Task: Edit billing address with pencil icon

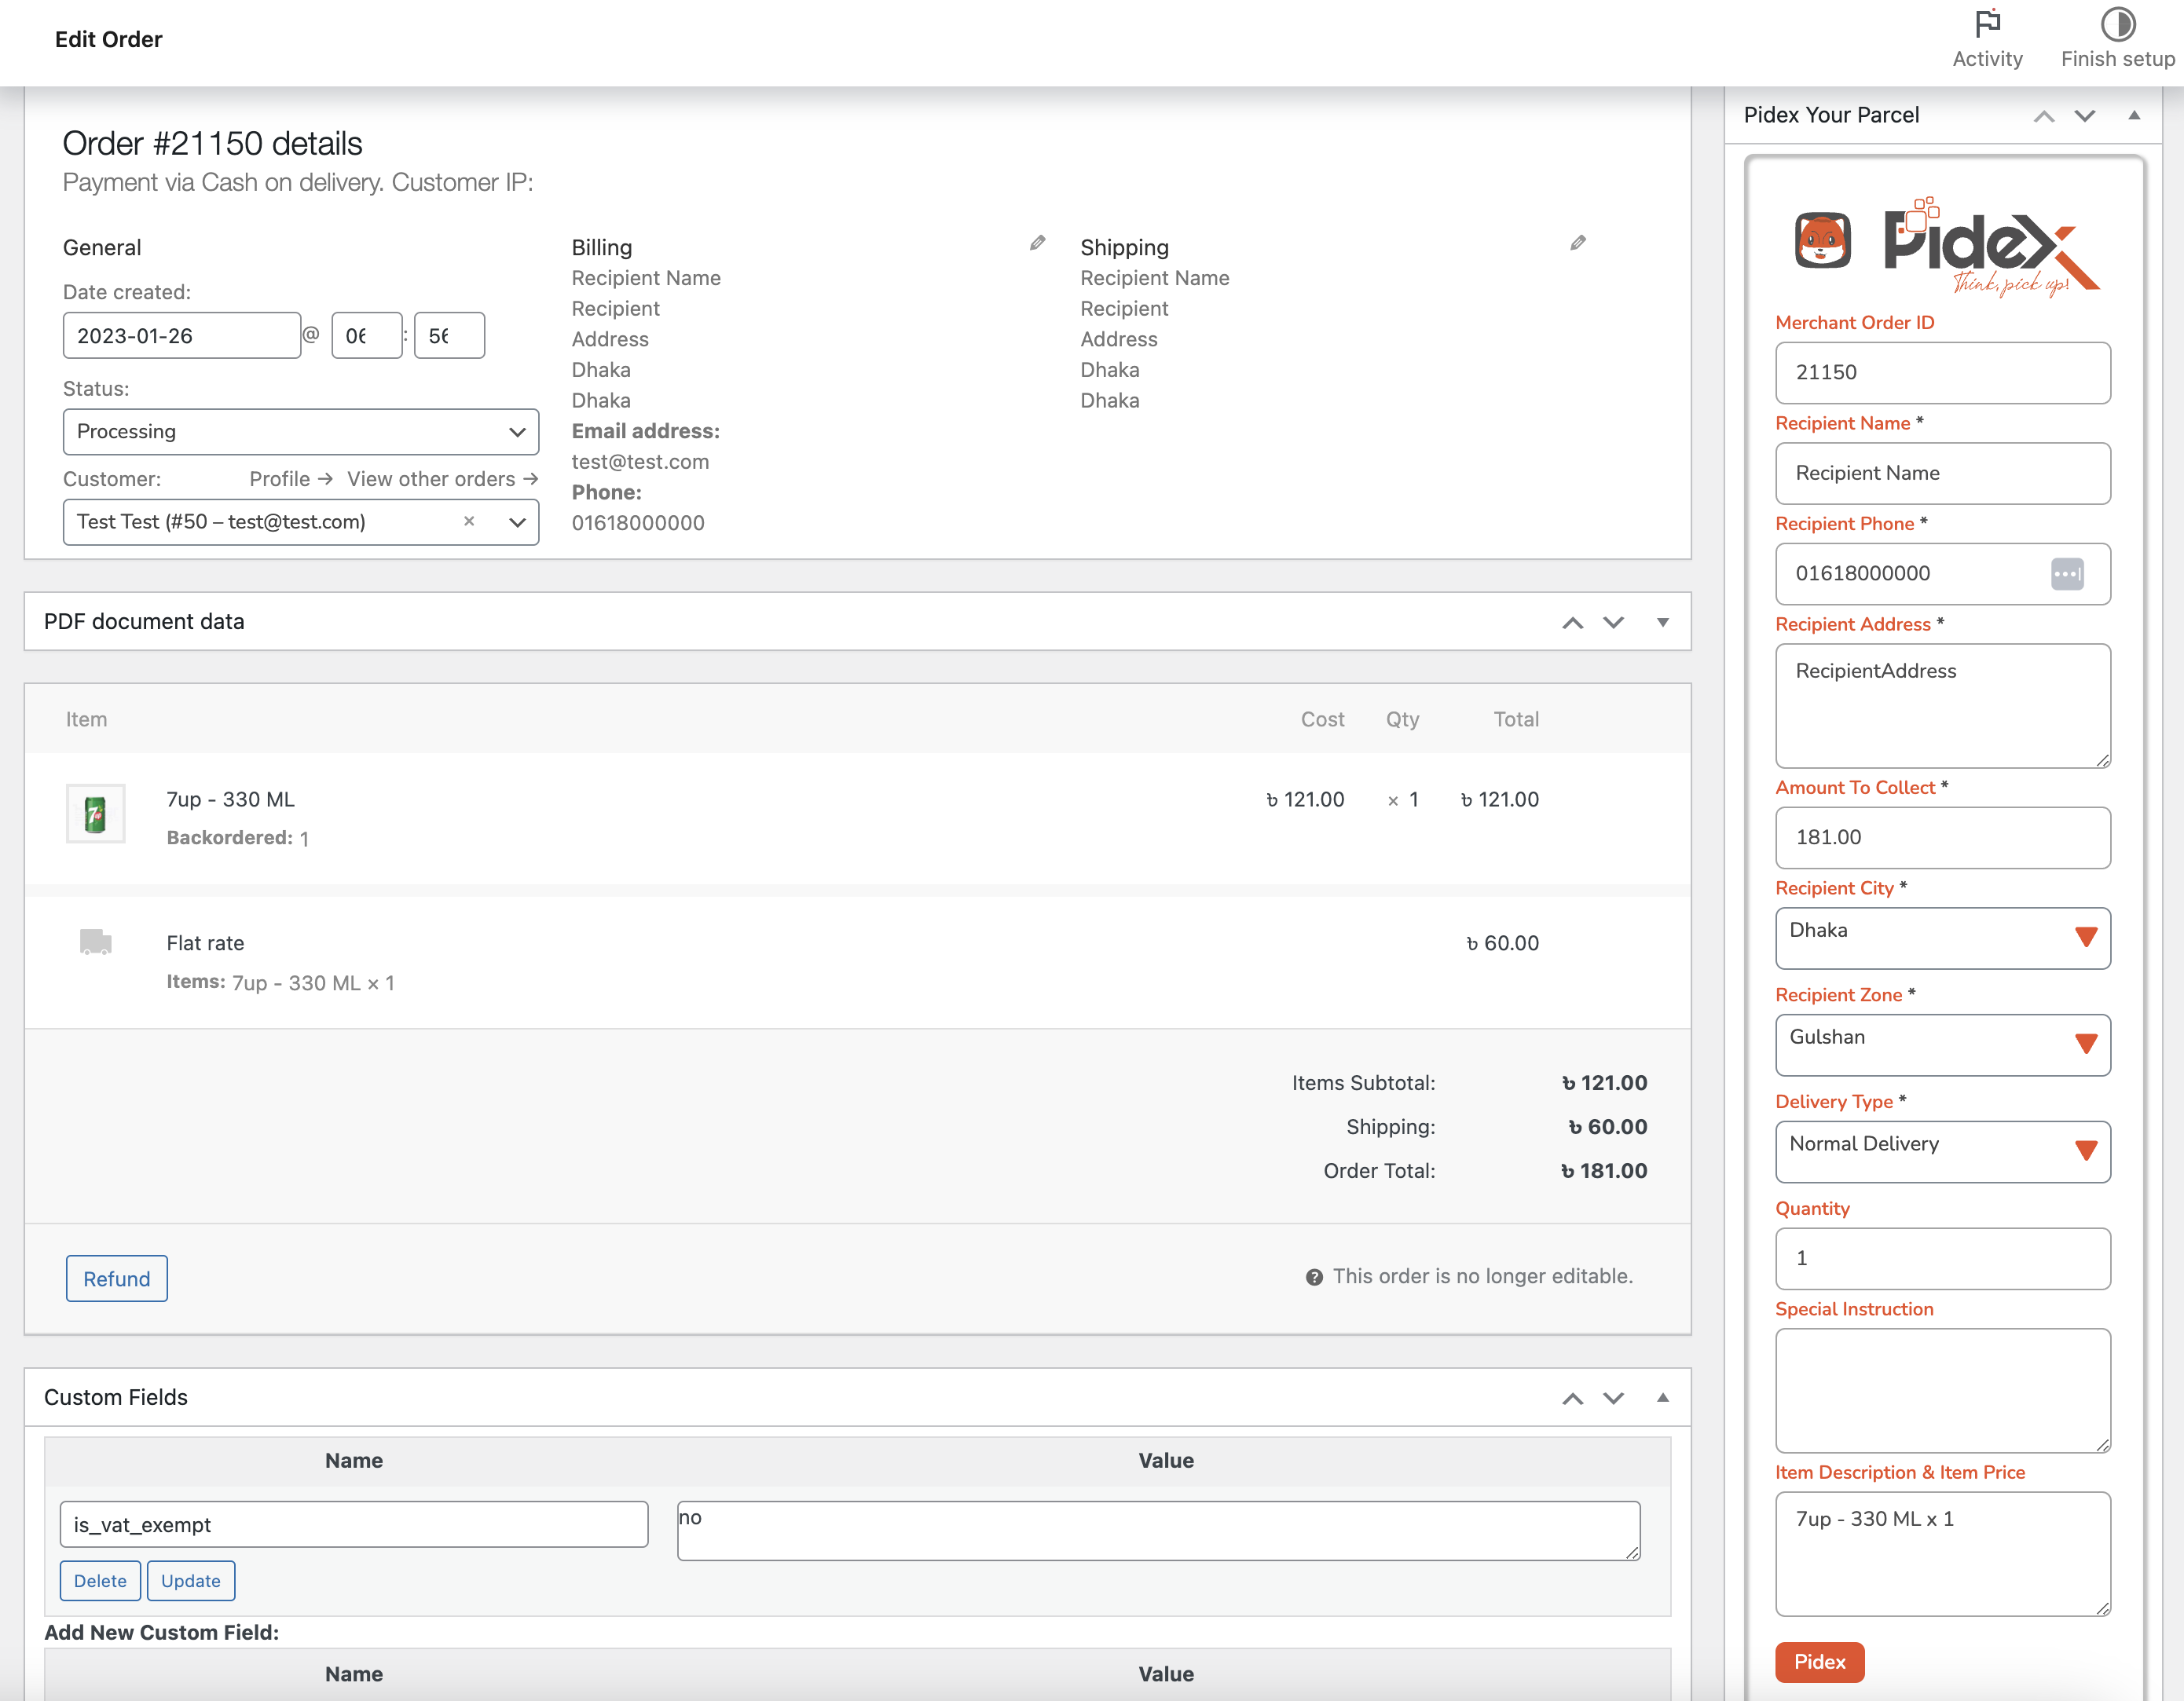Action: coord(1038,243)
